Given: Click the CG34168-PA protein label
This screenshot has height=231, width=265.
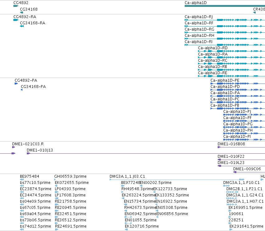Looking at the screenshot, I should point(33,87).
